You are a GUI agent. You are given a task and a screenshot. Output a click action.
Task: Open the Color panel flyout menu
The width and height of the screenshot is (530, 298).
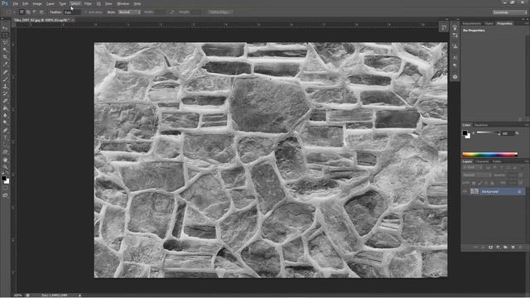[526, 125]
